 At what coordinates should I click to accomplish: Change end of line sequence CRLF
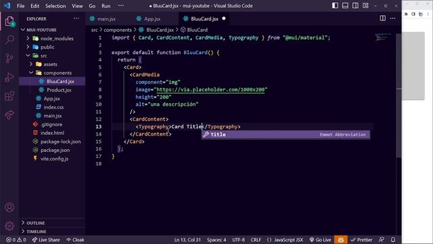(x=256, y=239)
